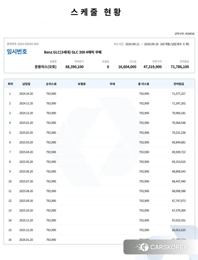
Task: Click the 선수금 amount 16,604,000
Action: pyautogui.click(x=127, y=67)
